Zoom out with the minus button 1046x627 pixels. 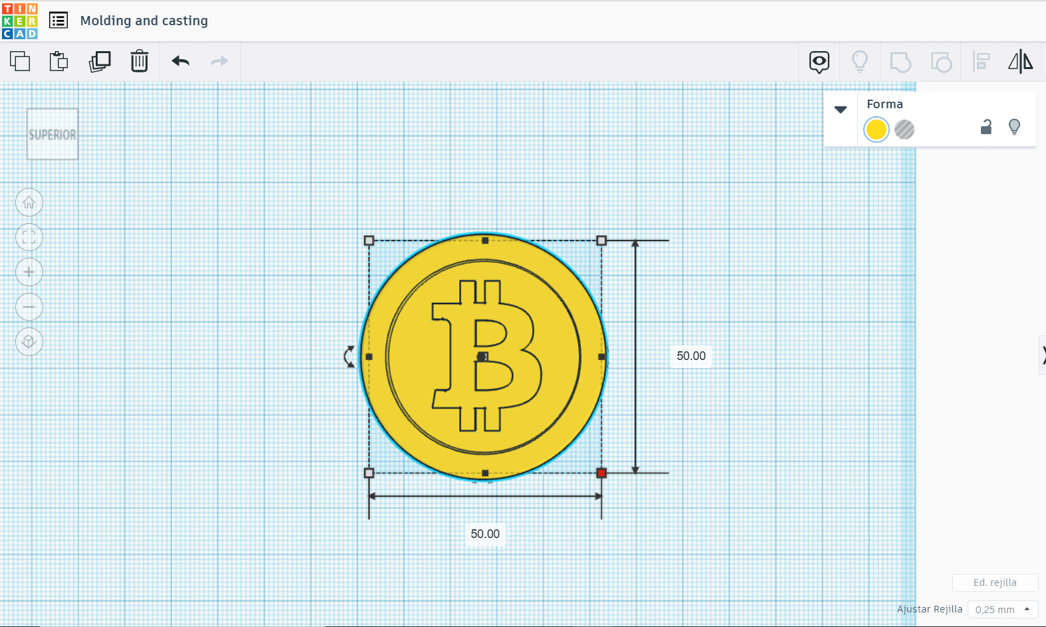pos(29,307)
